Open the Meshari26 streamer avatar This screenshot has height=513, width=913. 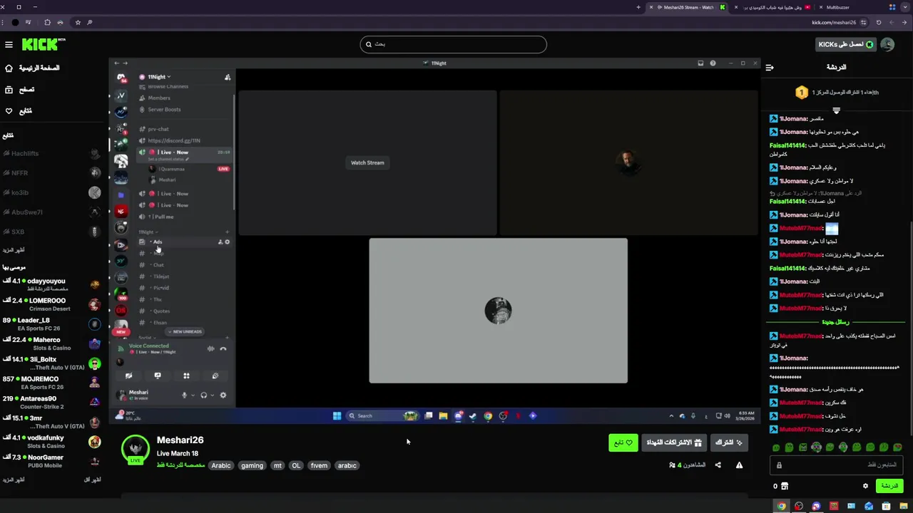click(135, 449)
